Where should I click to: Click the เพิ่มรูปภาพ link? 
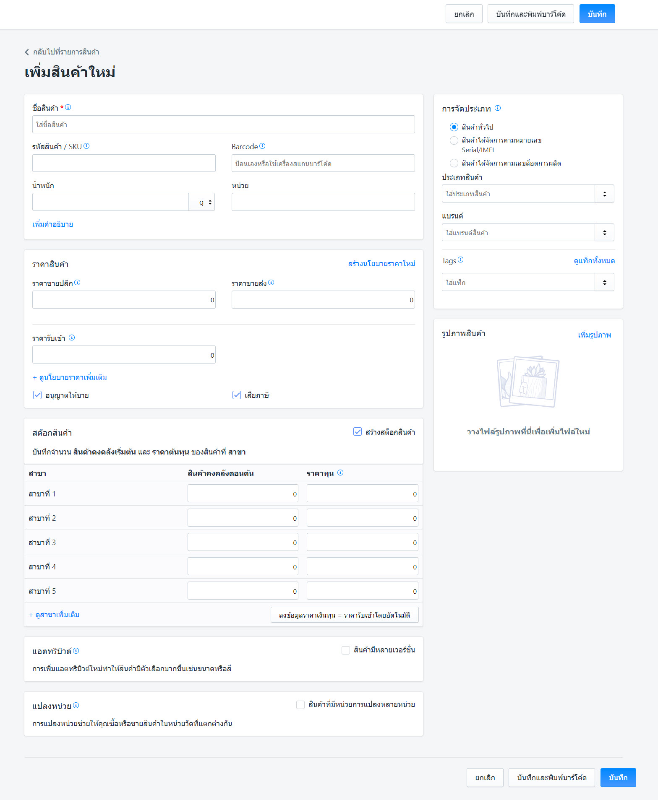[x=594, y=335]
